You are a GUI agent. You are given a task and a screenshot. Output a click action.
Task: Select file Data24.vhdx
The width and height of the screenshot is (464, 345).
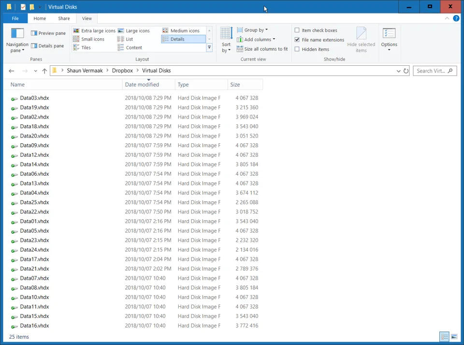34,250
